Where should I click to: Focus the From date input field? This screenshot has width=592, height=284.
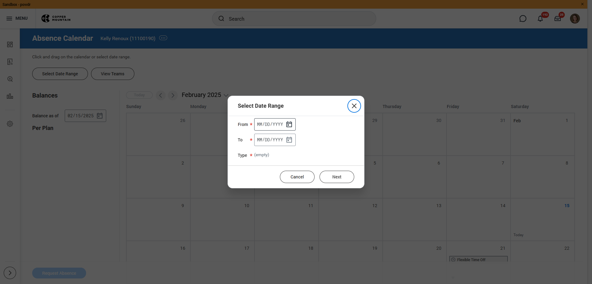[275, 124]
